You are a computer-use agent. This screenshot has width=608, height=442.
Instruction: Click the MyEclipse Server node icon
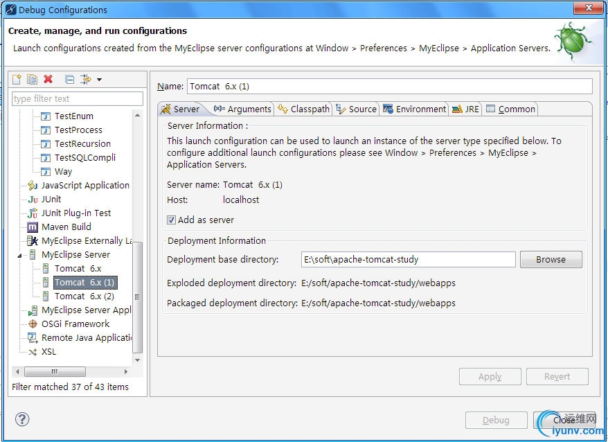pos(33,254)
